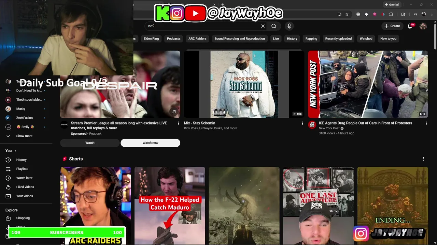The width and height of the screenshot is (437, 245).
Task: Open ICE Agents Drag People video title
Action: 365,123
